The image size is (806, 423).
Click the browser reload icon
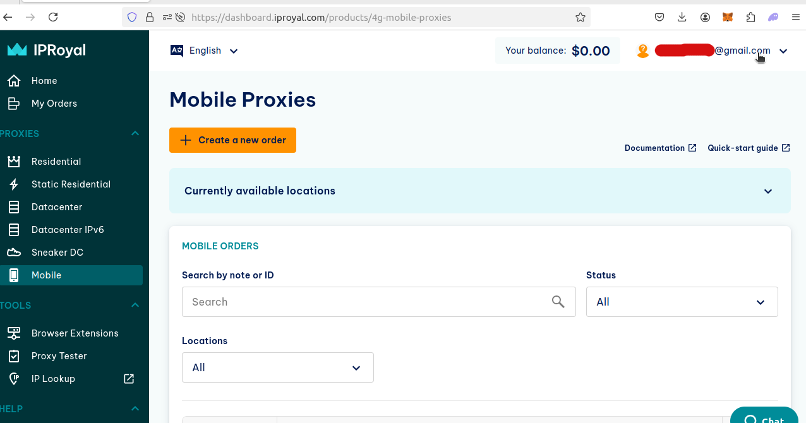pyautogui.click(x=53, y=18)
